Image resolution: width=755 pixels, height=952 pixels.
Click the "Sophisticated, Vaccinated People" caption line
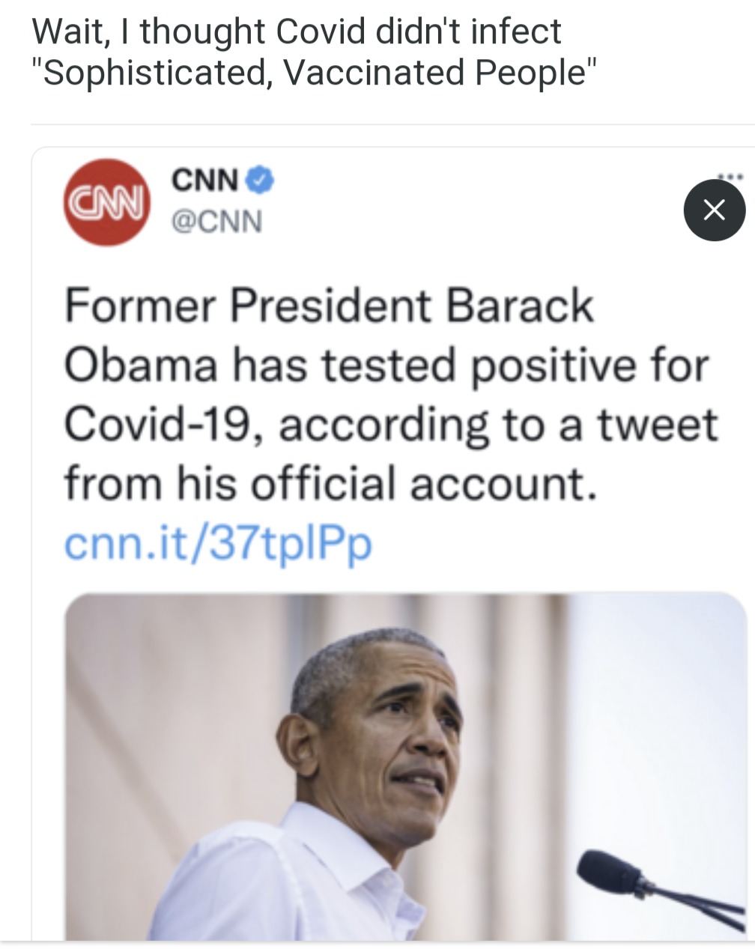point(315,74)
